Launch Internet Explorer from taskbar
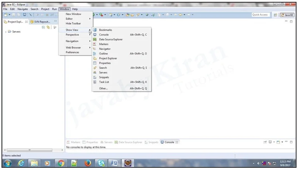Viewport: 298px width, 170px height. [x=21, y=163]
